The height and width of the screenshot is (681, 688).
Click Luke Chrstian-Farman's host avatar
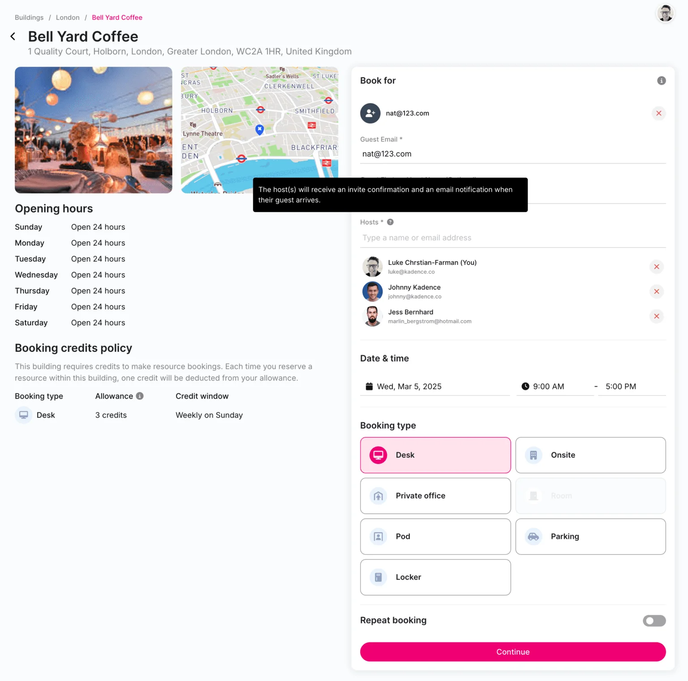(372, 267)
